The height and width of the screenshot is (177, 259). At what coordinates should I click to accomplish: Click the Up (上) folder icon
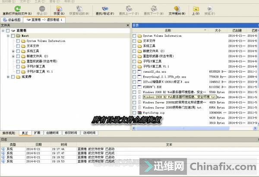pyautogui.click(x=196, y=9)
